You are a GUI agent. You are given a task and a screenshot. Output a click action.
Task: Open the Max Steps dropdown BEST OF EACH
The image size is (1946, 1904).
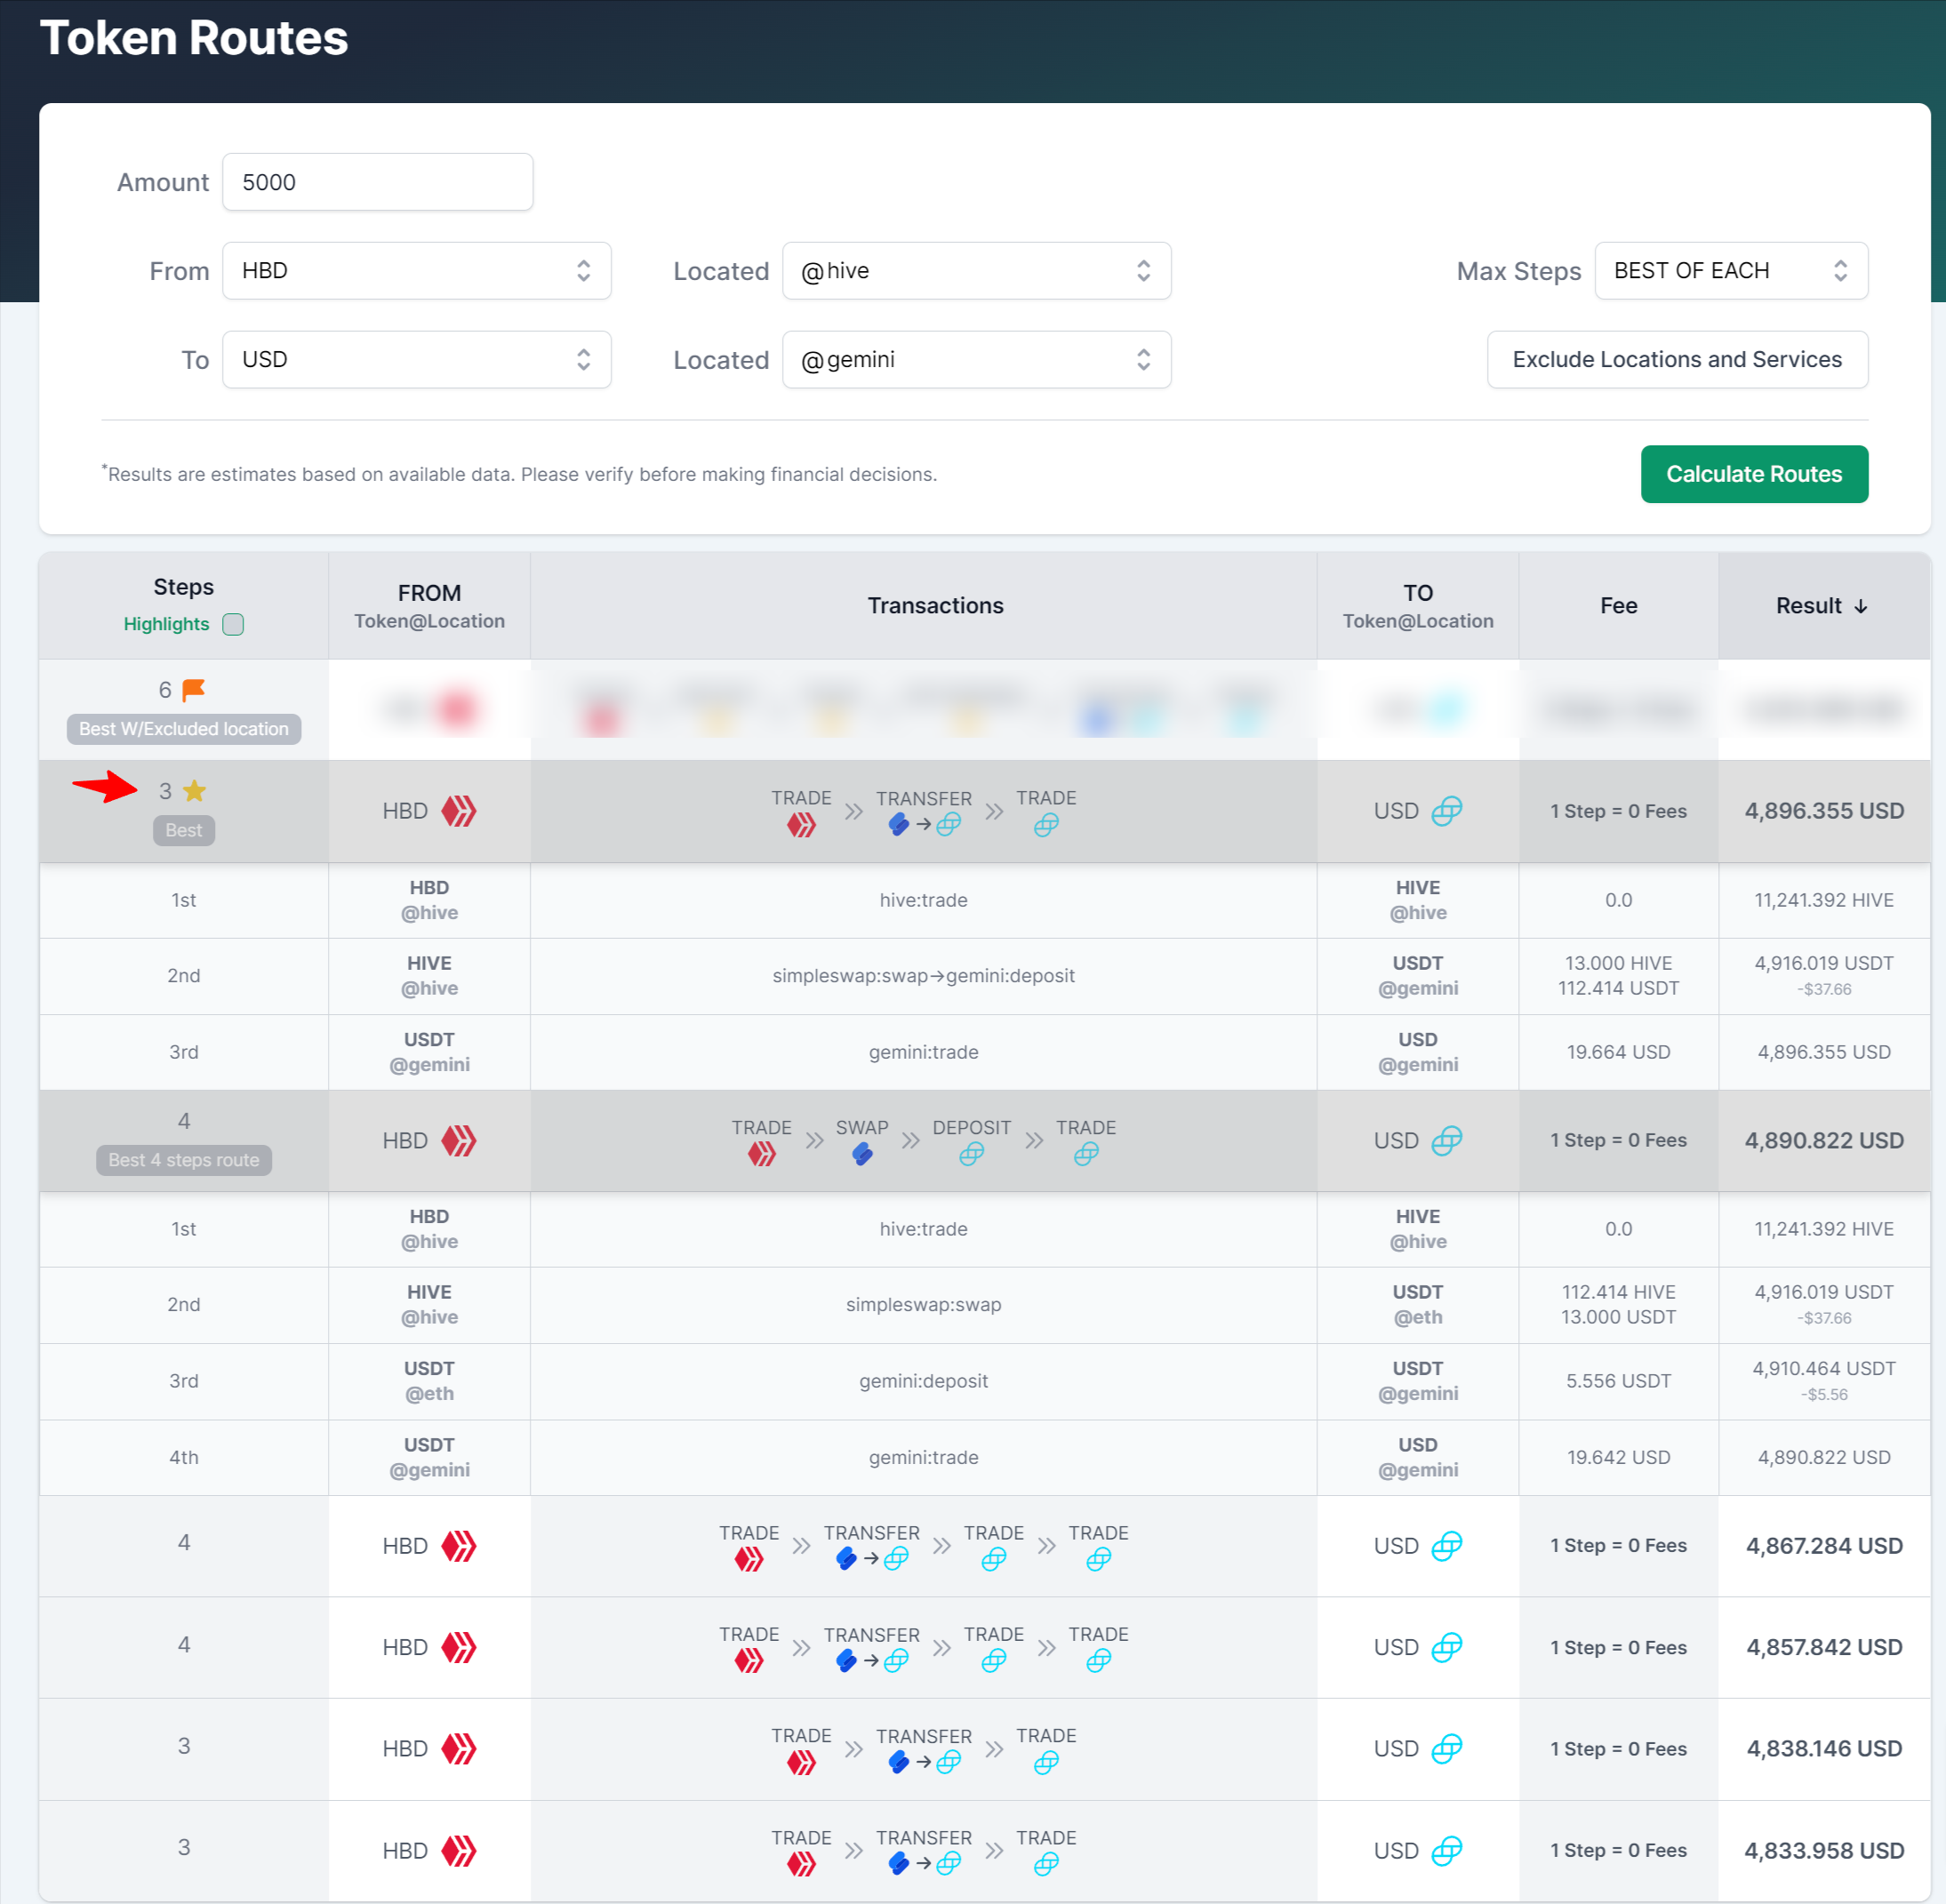(x=1731, y=271)
